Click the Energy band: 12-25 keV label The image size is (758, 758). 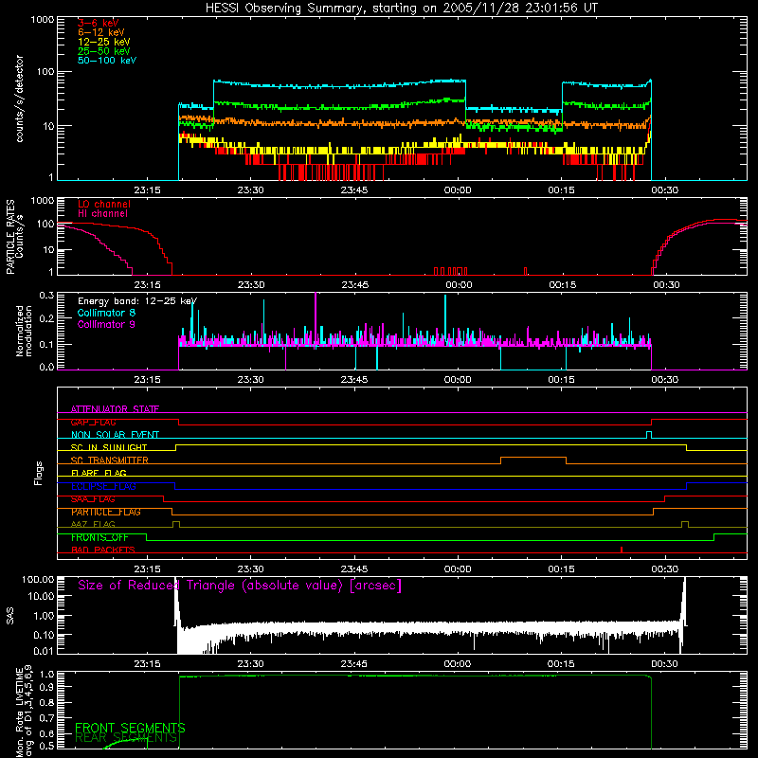pos(137,301)
